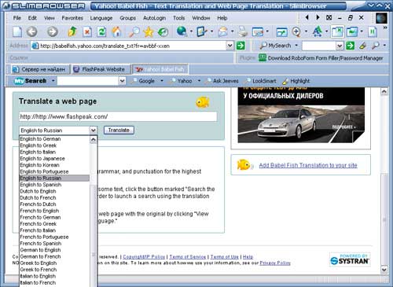393x287 pixels.
Task: Go forward with the Forward arrow icon
Action: pos(53,31)
